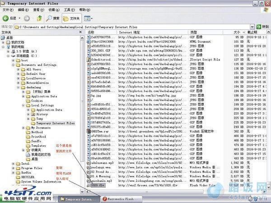
Task: Collapse the daobalang folder node
Action: coord(18,88)
